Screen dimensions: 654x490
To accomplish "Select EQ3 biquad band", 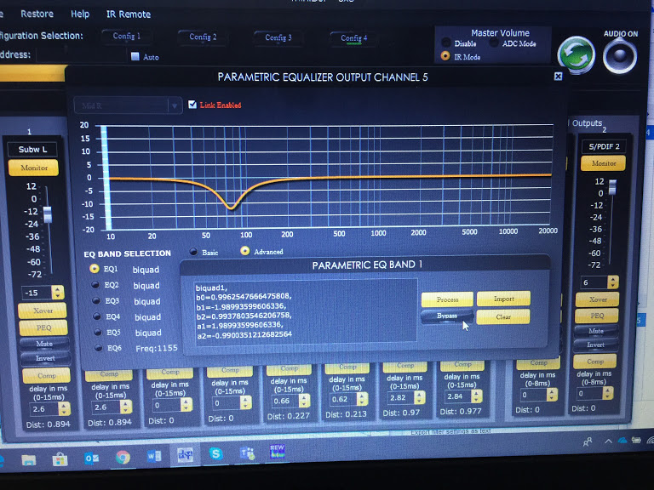I will 96,300.
